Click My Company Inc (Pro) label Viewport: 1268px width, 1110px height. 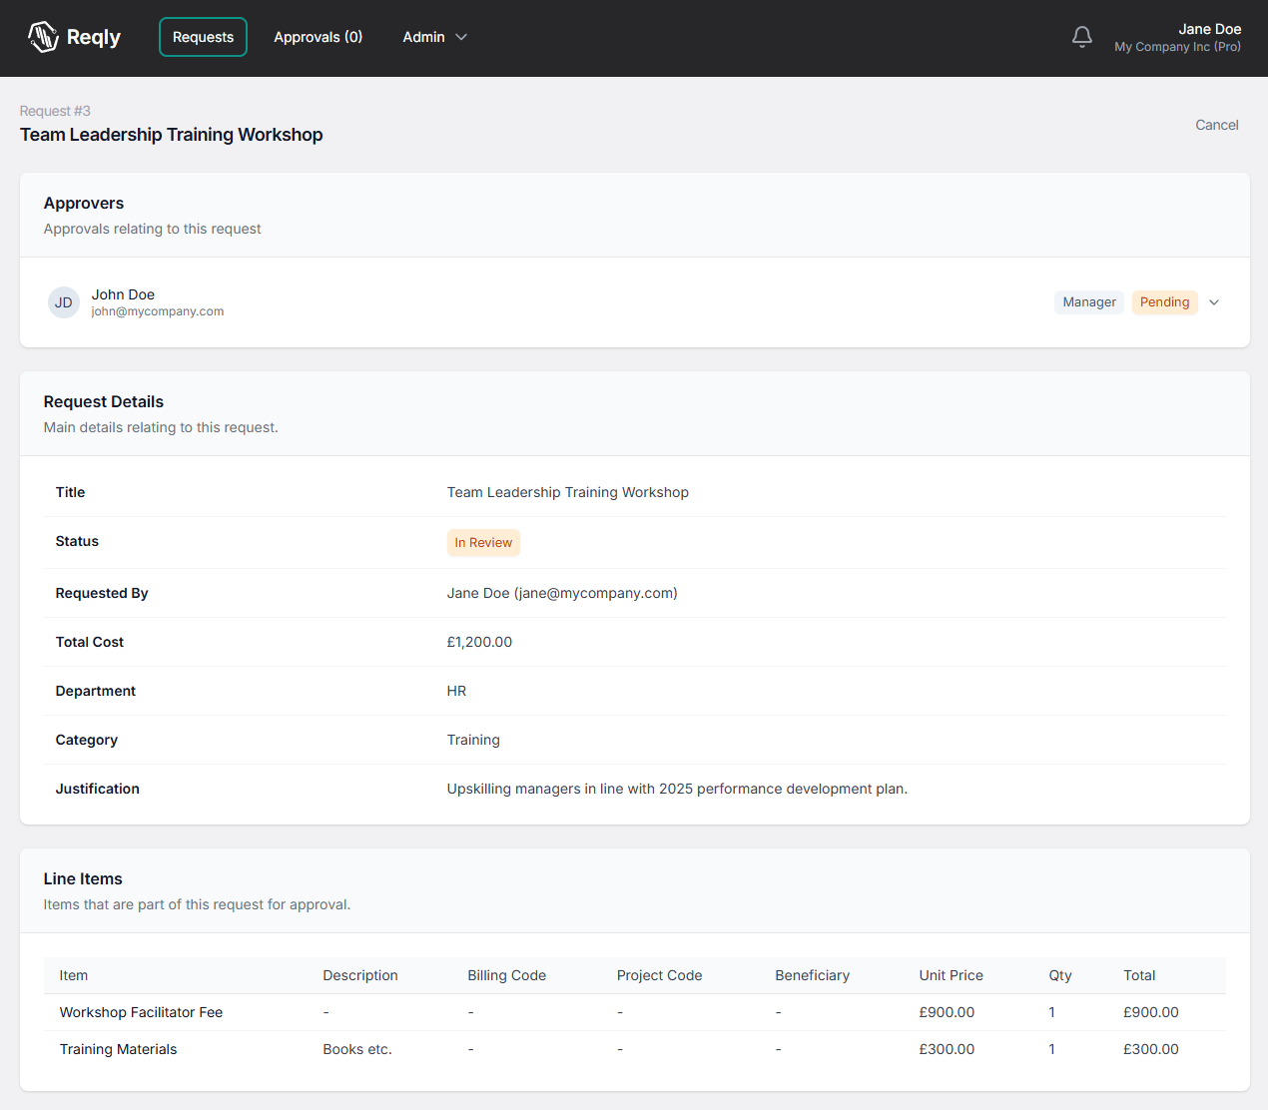(x=1177, y=47)
